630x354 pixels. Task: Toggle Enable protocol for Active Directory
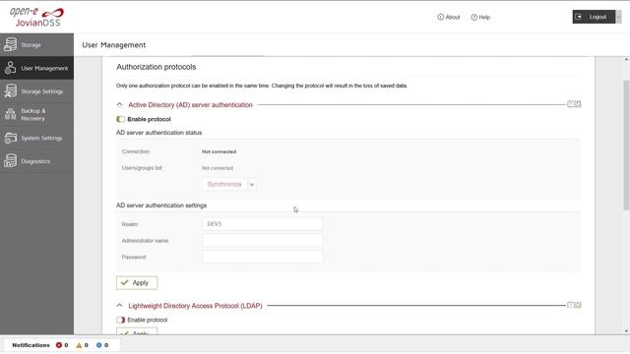(120, 119)
